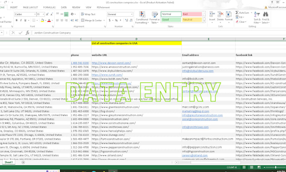Apply the red Font Color

point(49,21)
